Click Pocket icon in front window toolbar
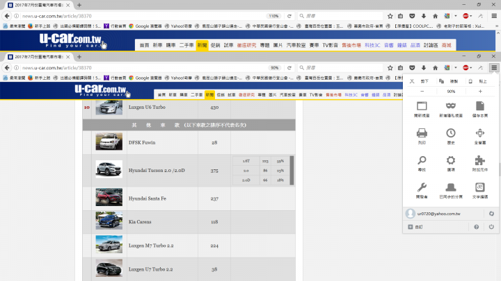Screen dimensions: 501x281 (x=412, y=67)
